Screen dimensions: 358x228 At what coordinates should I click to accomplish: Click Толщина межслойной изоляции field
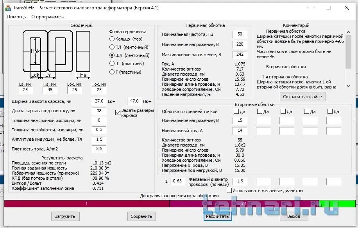tap(99, 120)
